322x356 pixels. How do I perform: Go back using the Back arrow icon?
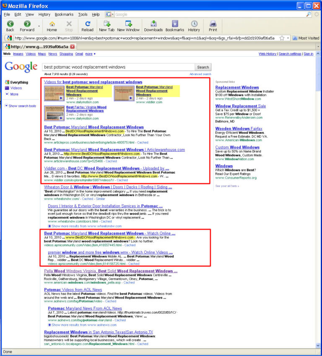pos(10,24)
